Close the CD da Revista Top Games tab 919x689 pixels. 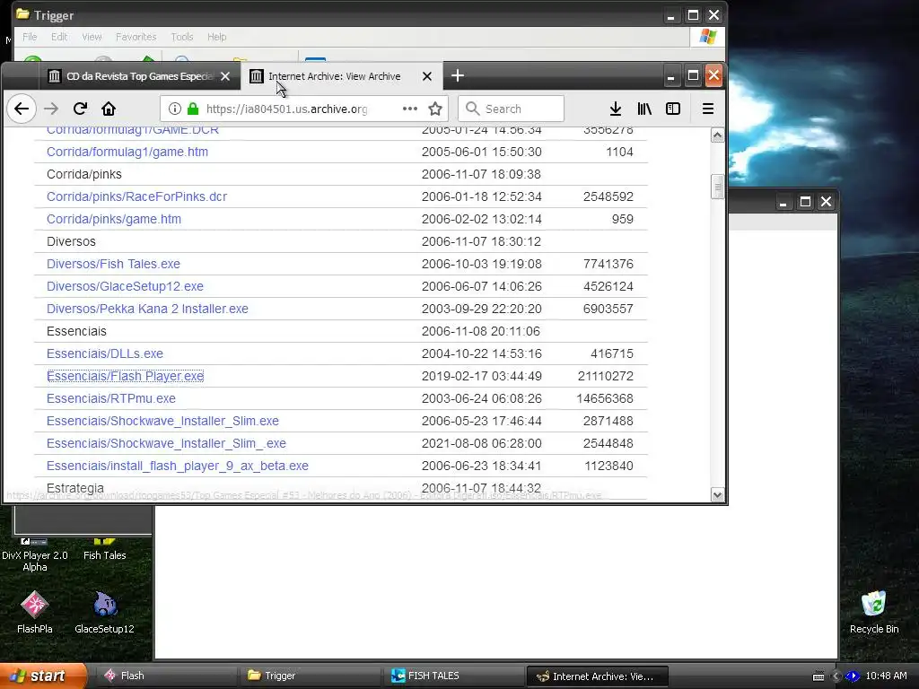225,76
